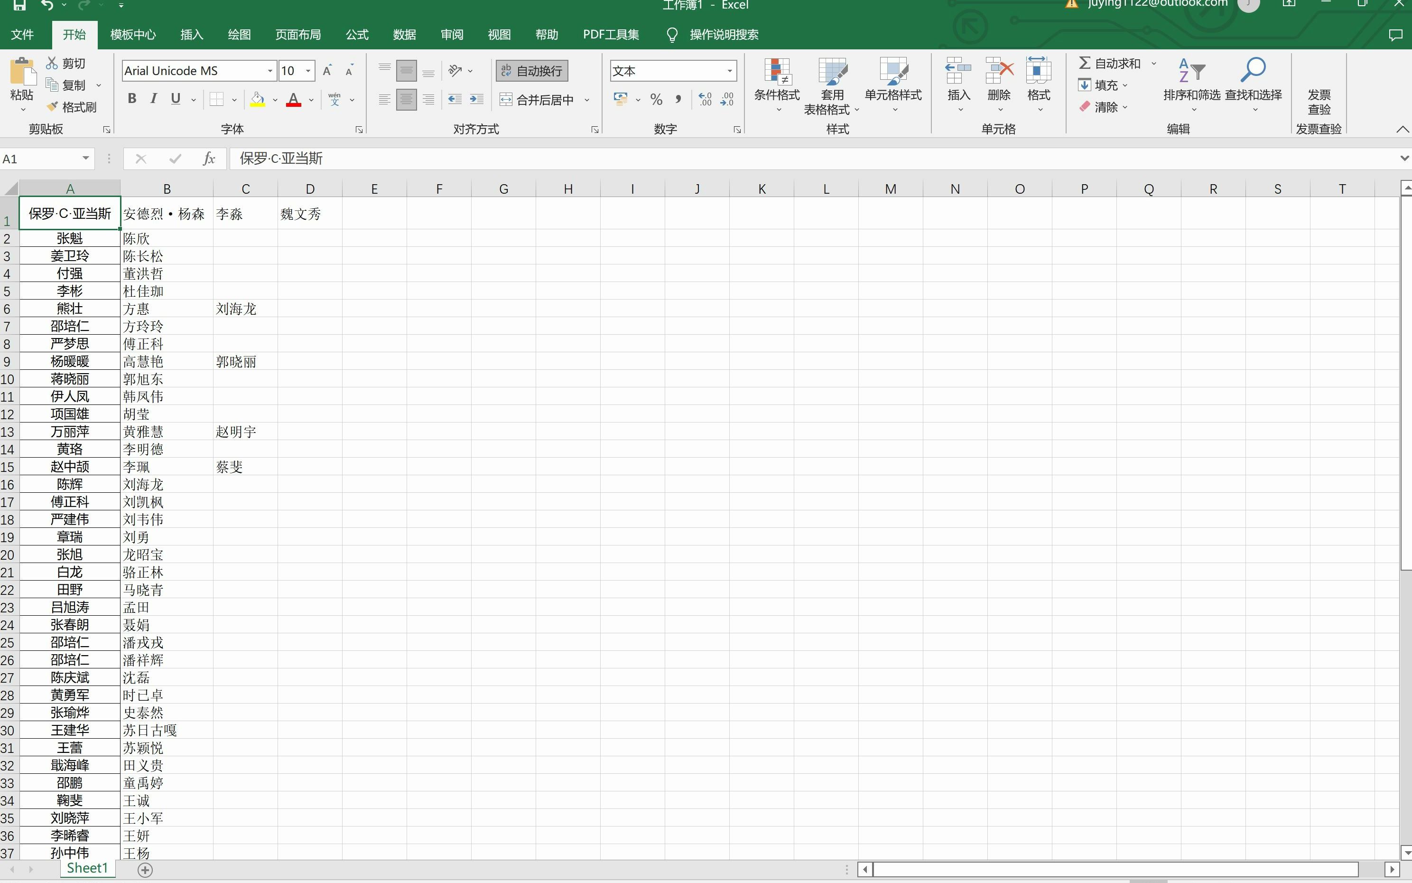
Task: Click the Insert cells (插入) icon
Action: [958, 71]
